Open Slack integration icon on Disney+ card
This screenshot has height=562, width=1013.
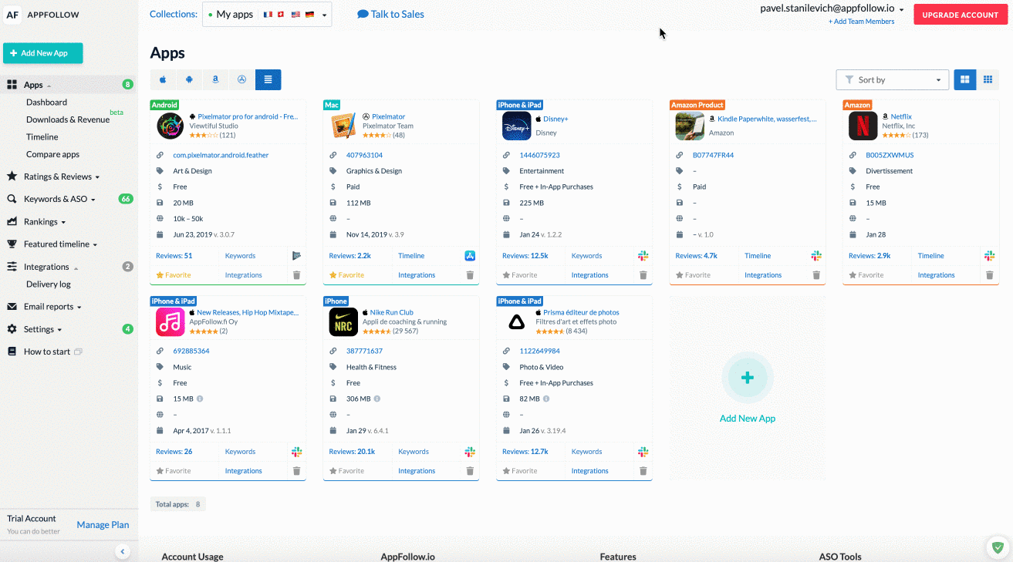(643, 256)
